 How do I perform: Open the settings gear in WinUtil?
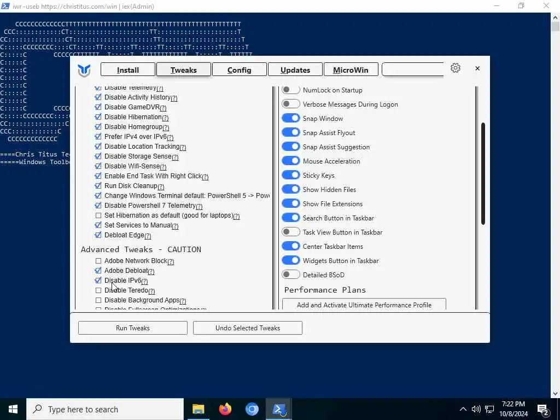click(455, 68)
